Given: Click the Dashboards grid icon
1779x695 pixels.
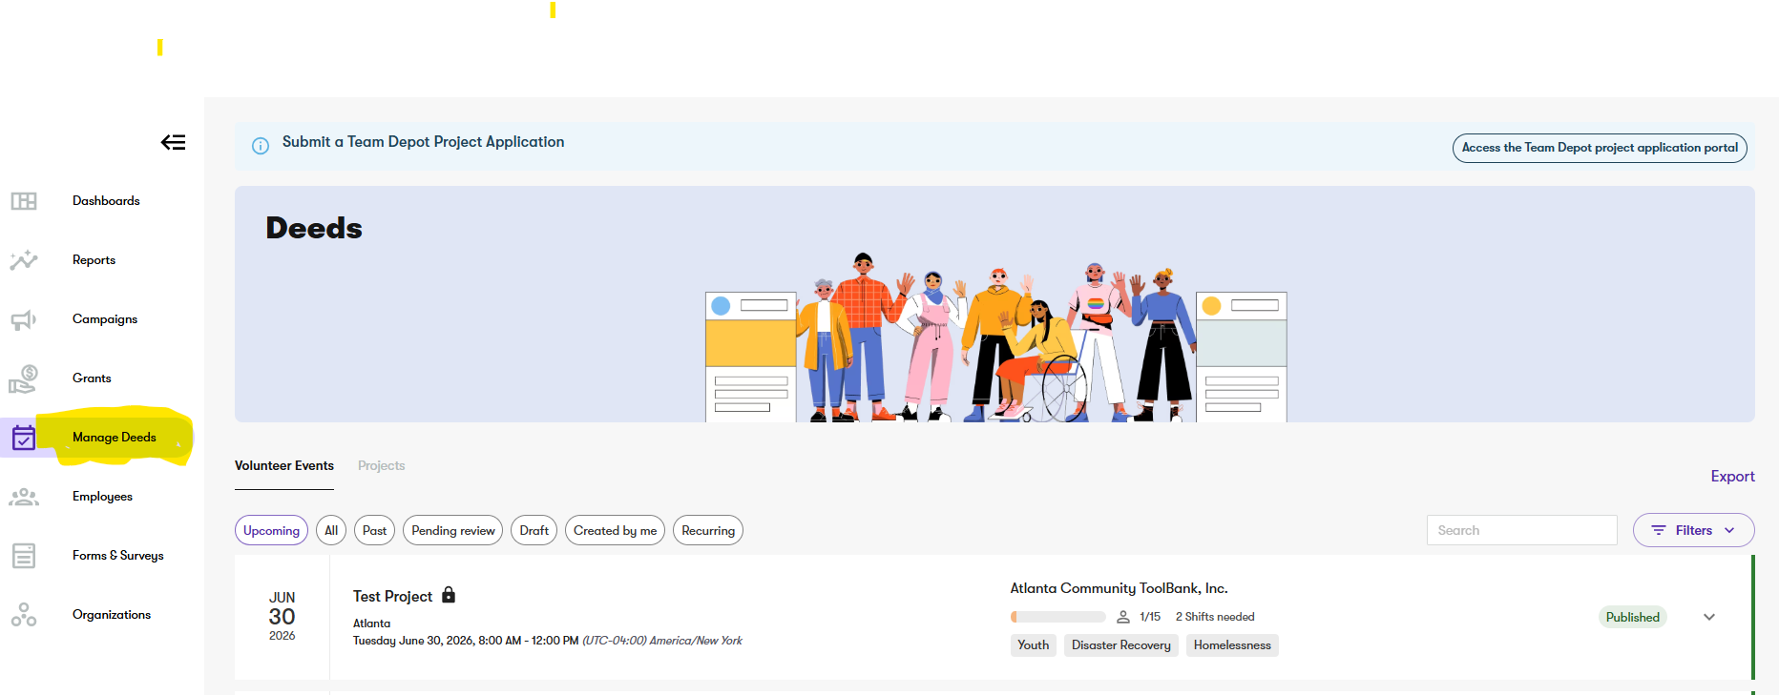Looking at the screenshot, I should tap(24, 201).
